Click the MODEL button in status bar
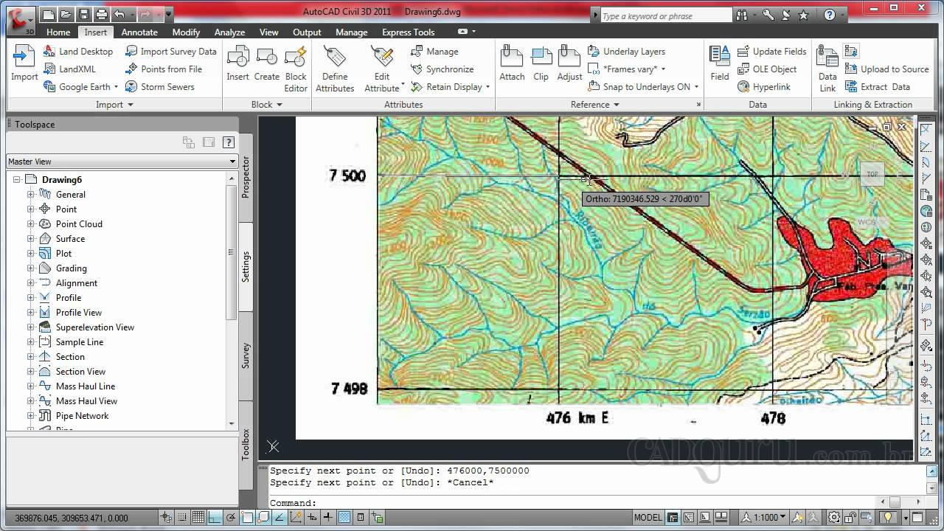The height and width of the screenshot is (531, 944). [648, 518]
